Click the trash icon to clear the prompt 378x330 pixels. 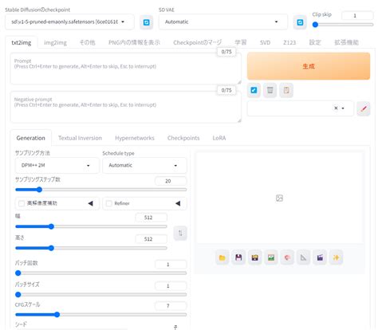[x=270, y=90]
